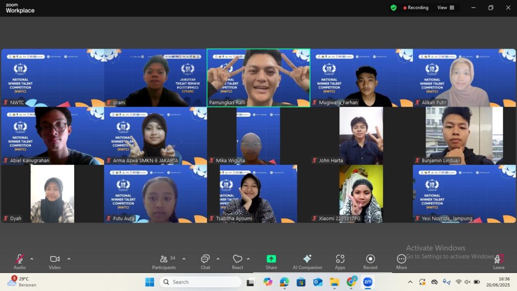The width and height of the screenshot is (517, 291).
Task: Select Dyah's video tile
Action: (x=53, y=193)
